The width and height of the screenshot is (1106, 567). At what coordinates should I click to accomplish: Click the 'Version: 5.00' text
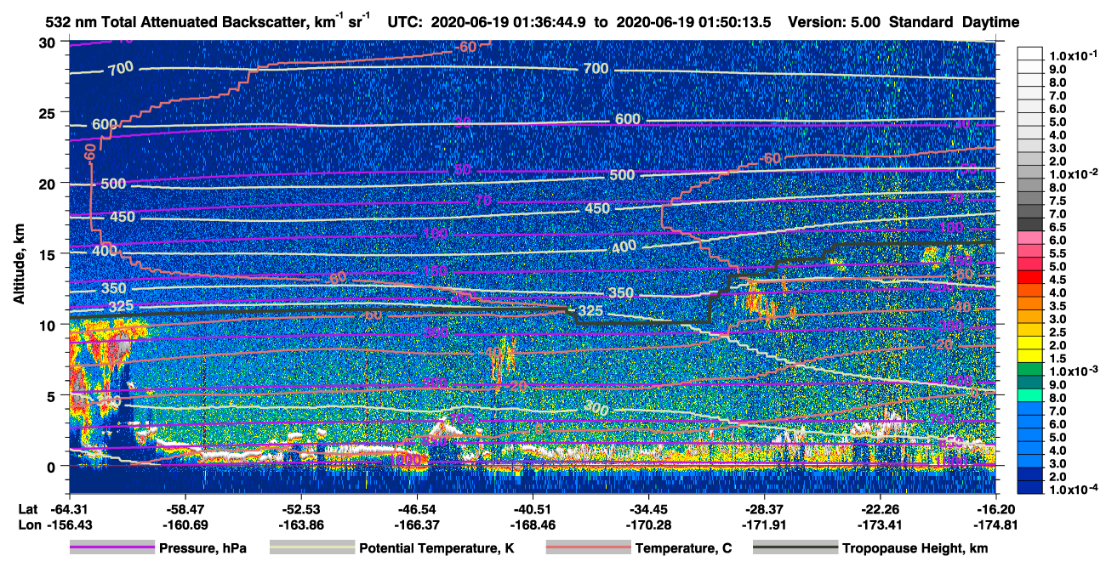point(836,22)
